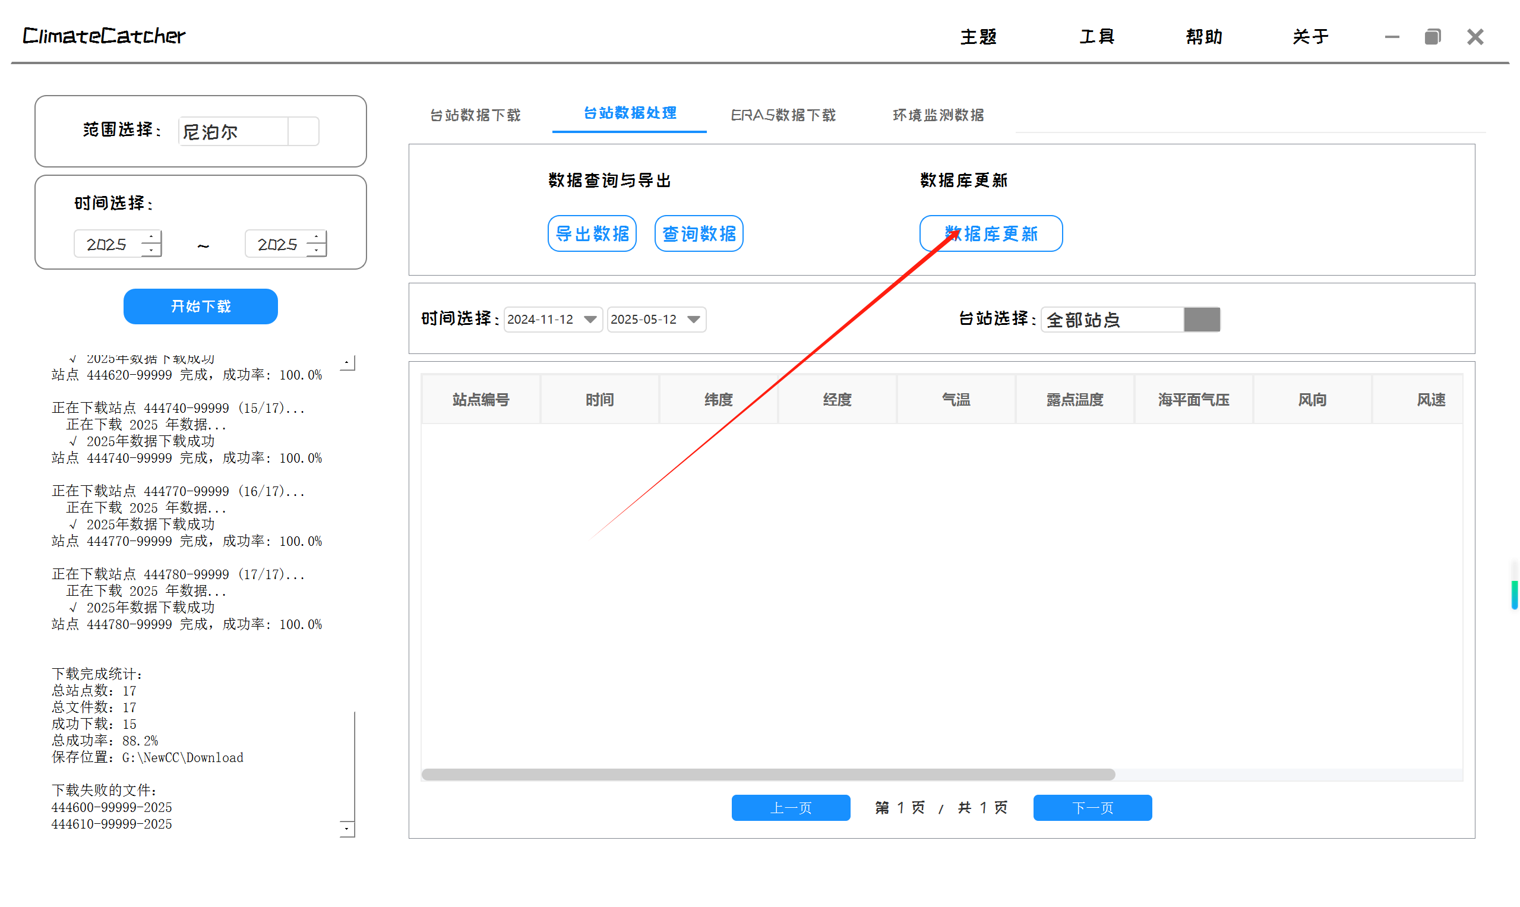Expand the 2024-11-12 start date picker
The image size is (1520, 907).
click(590, 320)
